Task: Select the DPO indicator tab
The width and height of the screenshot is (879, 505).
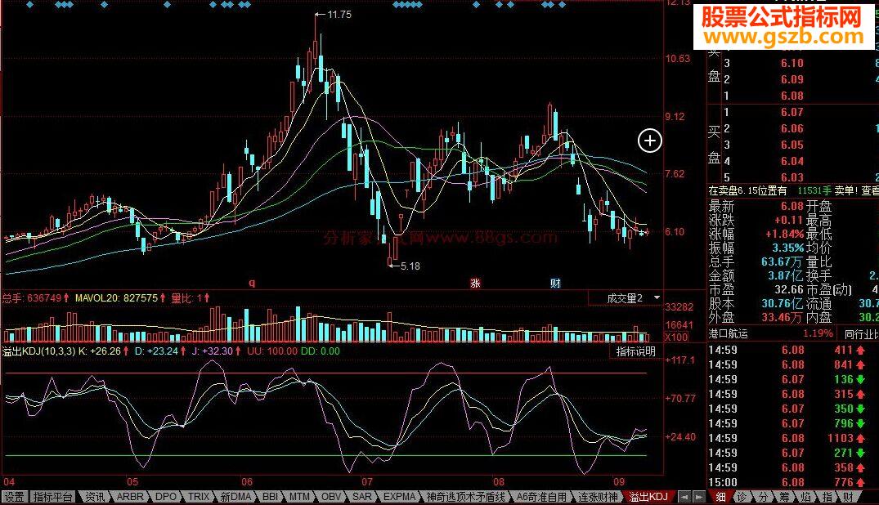Action: (165, 497)
